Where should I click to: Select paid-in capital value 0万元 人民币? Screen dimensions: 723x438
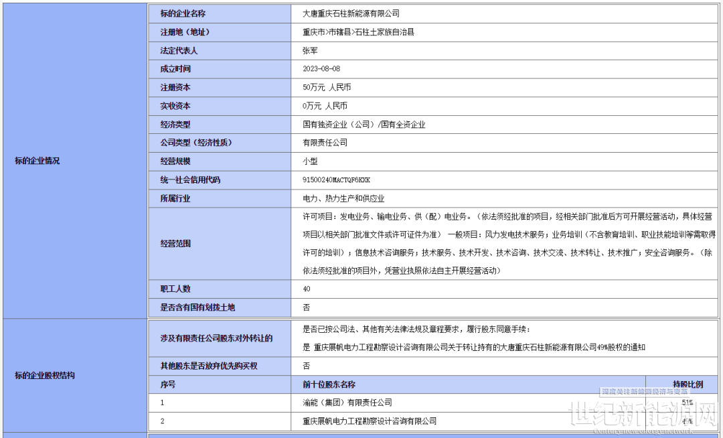point(325,106)
